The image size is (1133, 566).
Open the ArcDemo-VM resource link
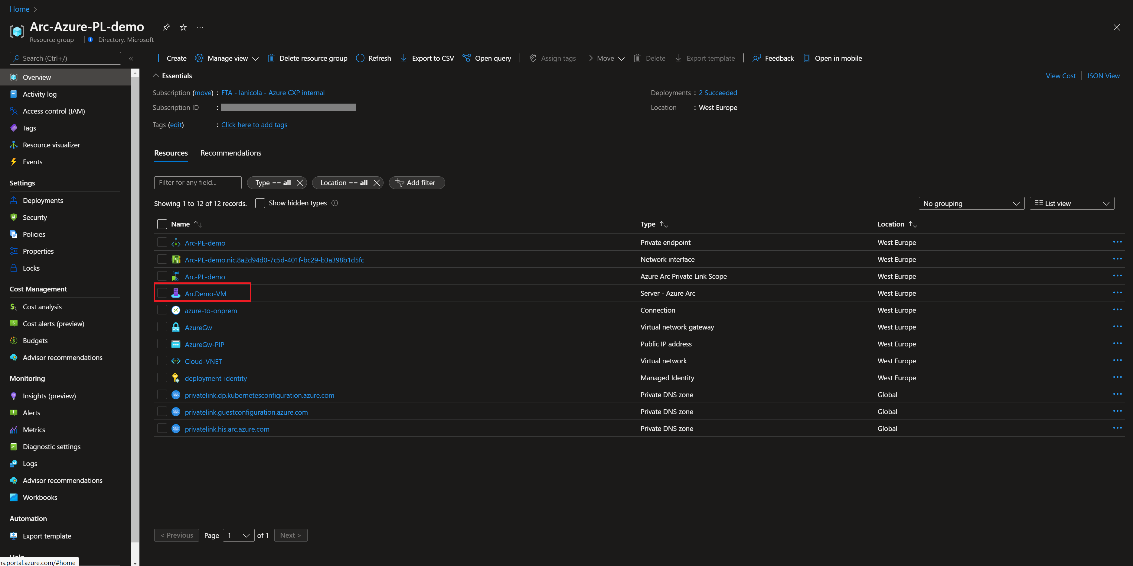click(x=205, y=294)
